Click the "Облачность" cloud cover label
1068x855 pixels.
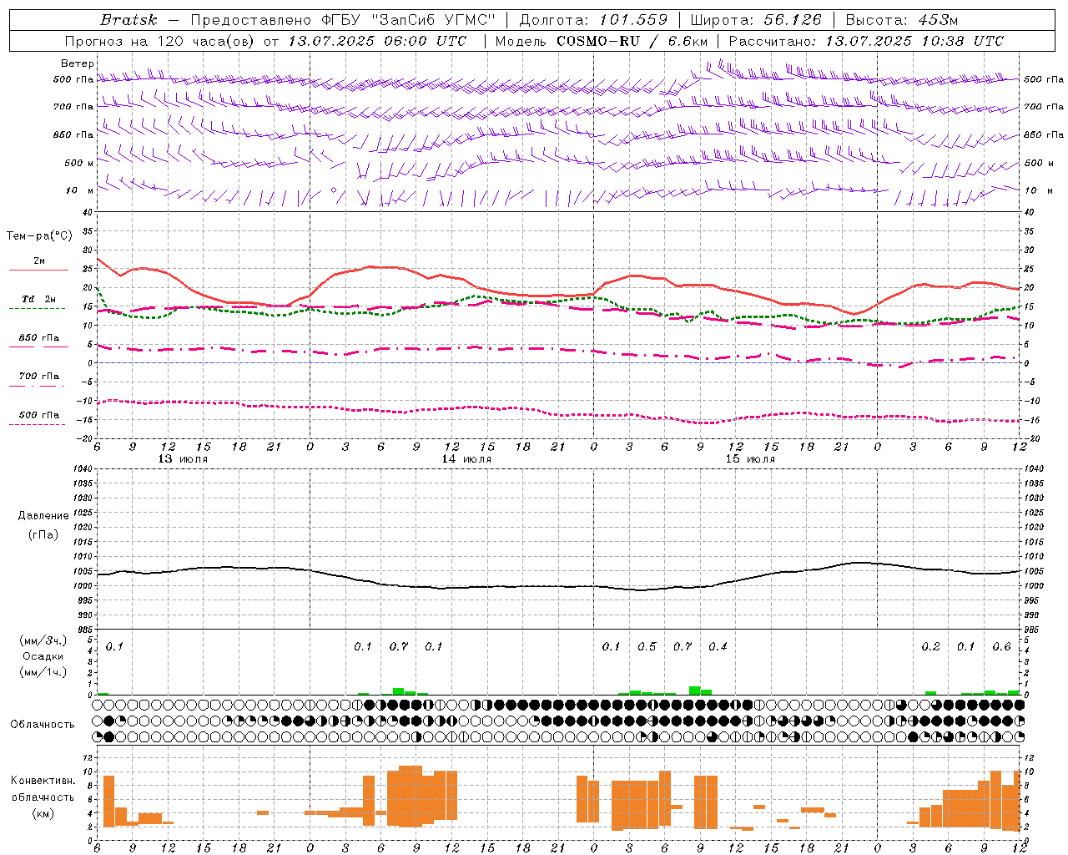43,724
